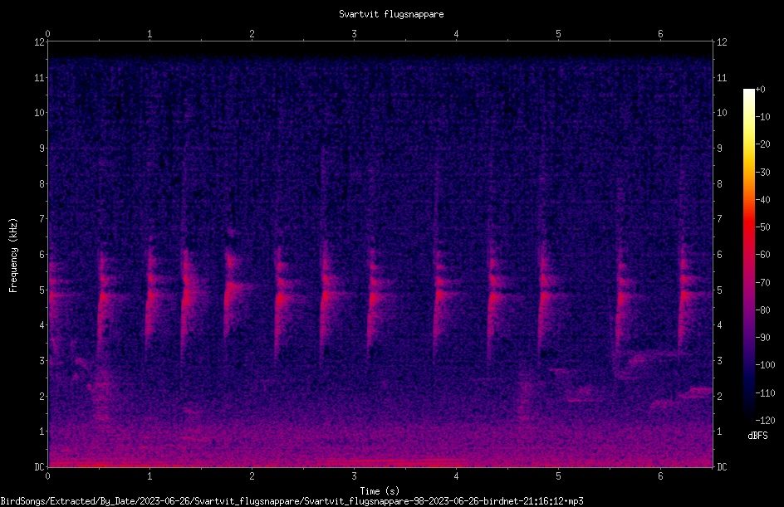Click the 'Time (s)' axis label
This screenshot has width=784, height=507.
(380, 490)
